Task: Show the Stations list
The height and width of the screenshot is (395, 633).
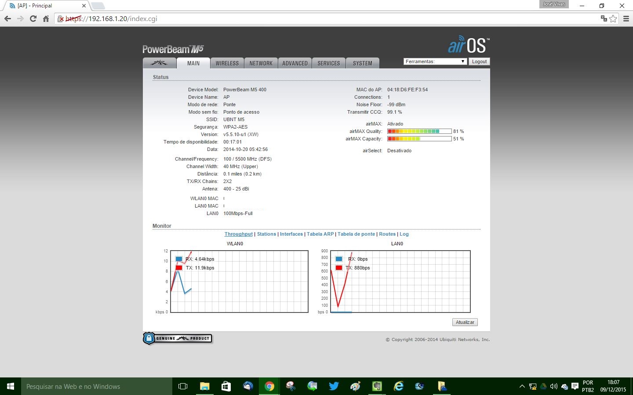Action: [x=266, y=234]
